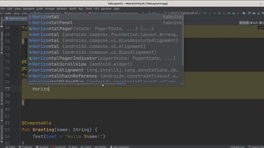Screen dimensions: 264x148
Task: Fold the Greeting function at line 83
Action: tap(19, 130)
